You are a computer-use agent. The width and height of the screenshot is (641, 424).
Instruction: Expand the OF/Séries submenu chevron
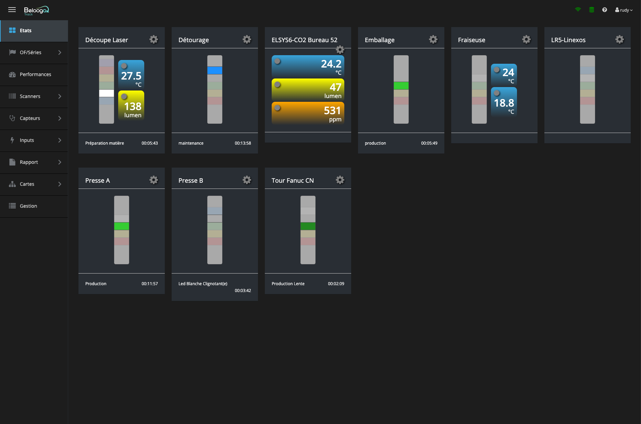pos(60,52)
